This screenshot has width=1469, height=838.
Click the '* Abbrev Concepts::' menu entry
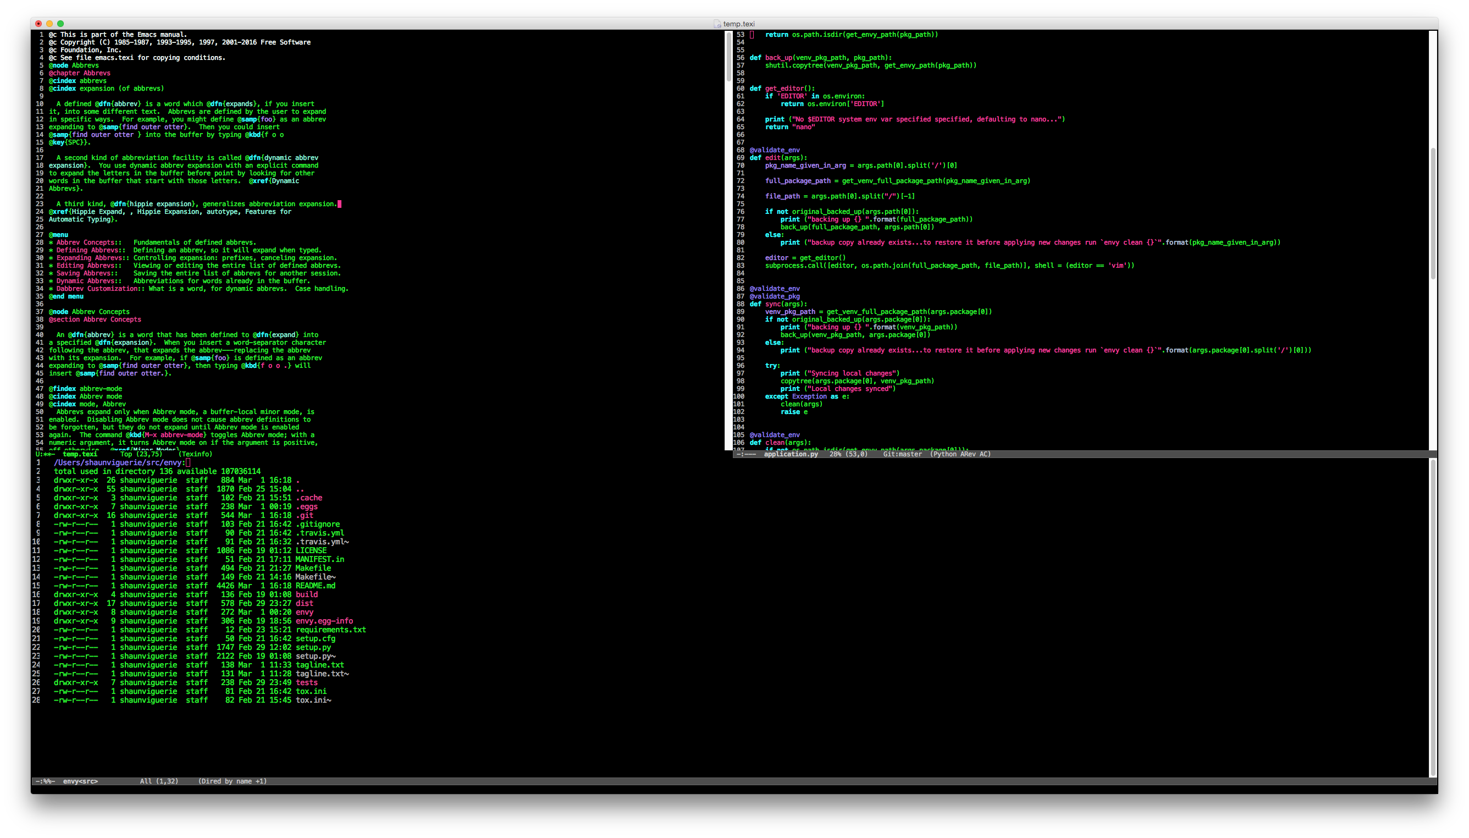(x=85, y=242)
